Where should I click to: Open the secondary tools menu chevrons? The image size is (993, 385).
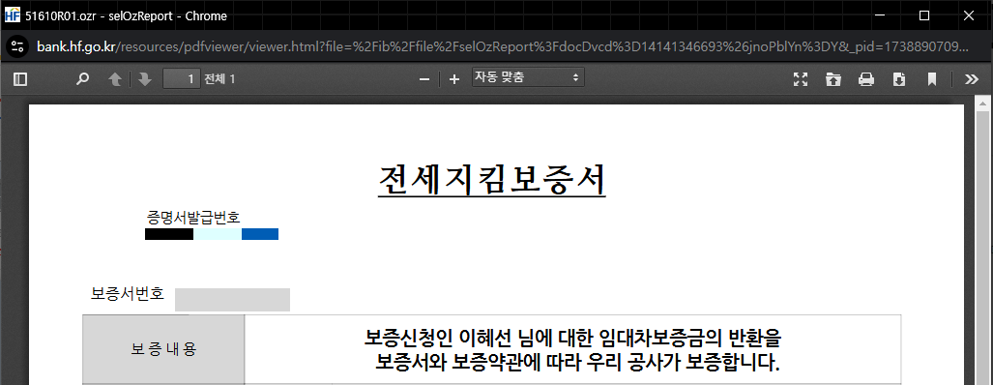[x=972, y=79]
